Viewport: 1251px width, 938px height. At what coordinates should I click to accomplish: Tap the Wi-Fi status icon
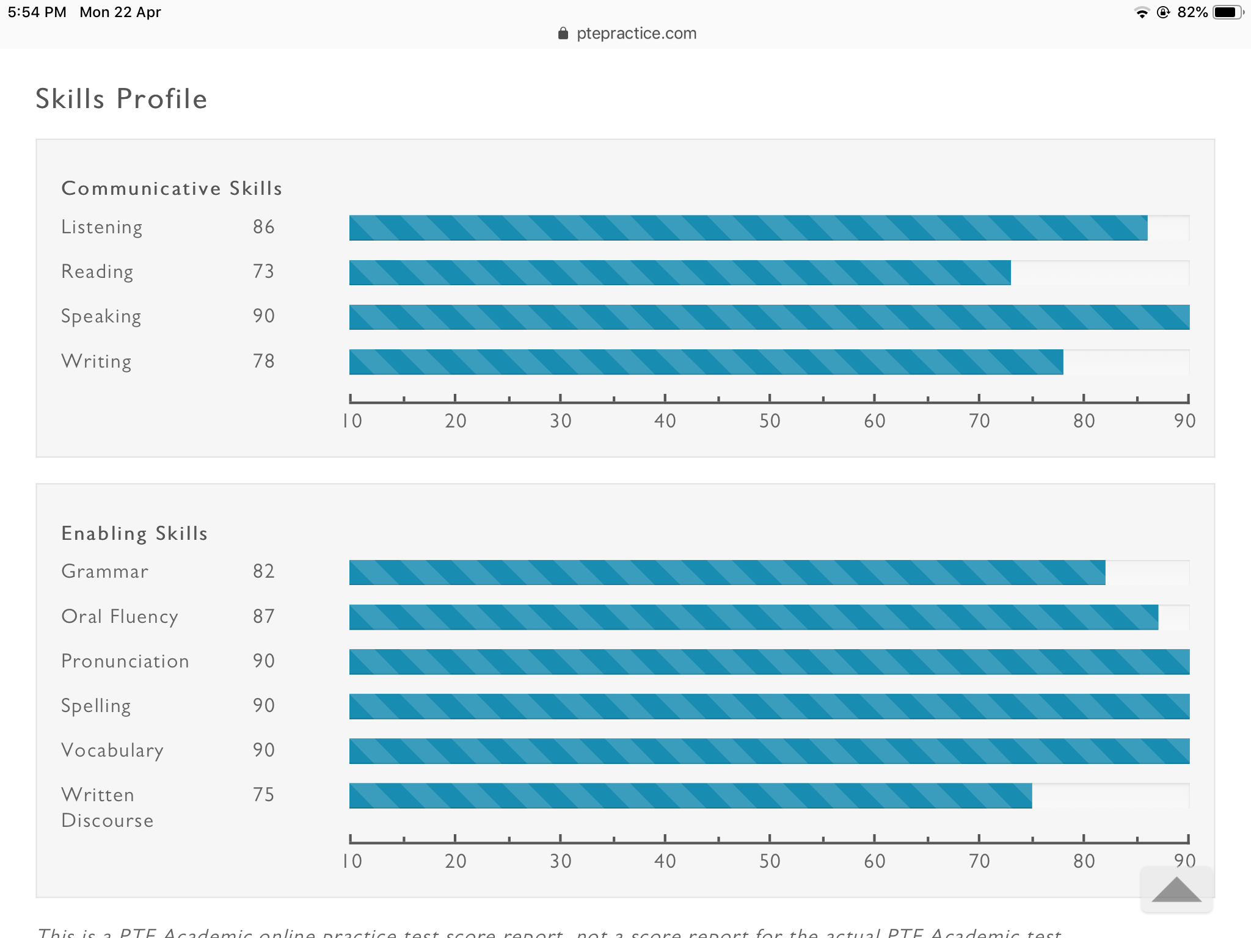(x=1141, y=12)
